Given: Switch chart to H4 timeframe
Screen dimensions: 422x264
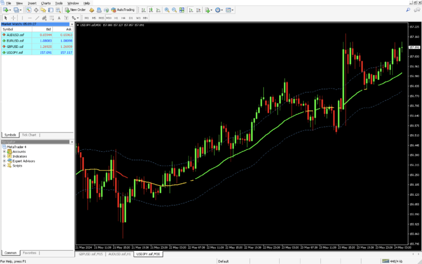Looking at the screenshot, I should click(124, 18).
